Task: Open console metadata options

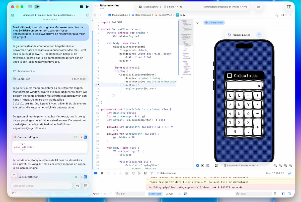Action: (185, 194)
